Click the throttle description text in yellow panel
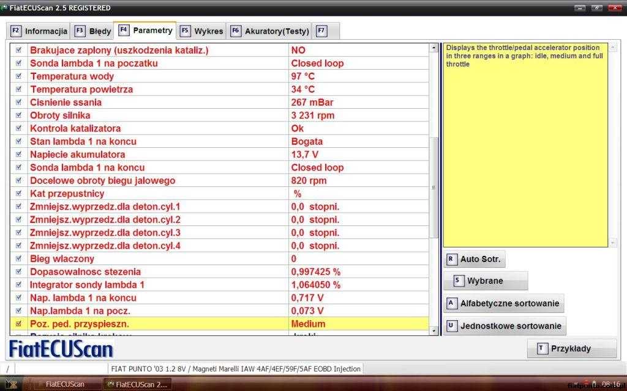 point(525,56)
